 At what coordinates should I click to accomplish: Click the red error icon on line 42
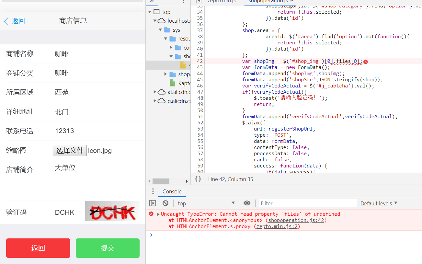(x=366, y=62)
